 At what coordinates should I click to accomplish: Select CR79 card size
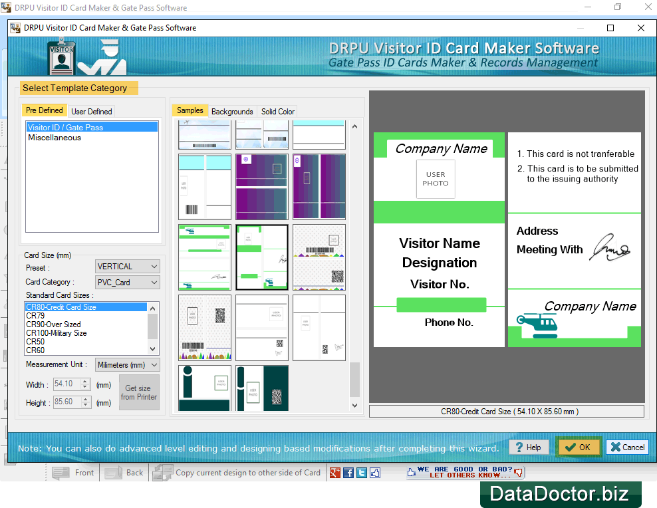(86, 316)
